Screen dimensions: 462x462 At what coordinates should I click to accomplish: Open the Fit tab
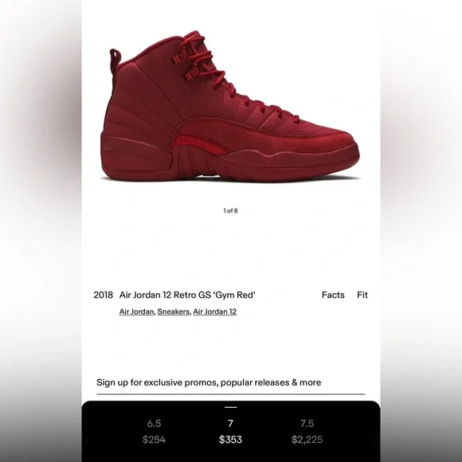click(x=362, y=295)
